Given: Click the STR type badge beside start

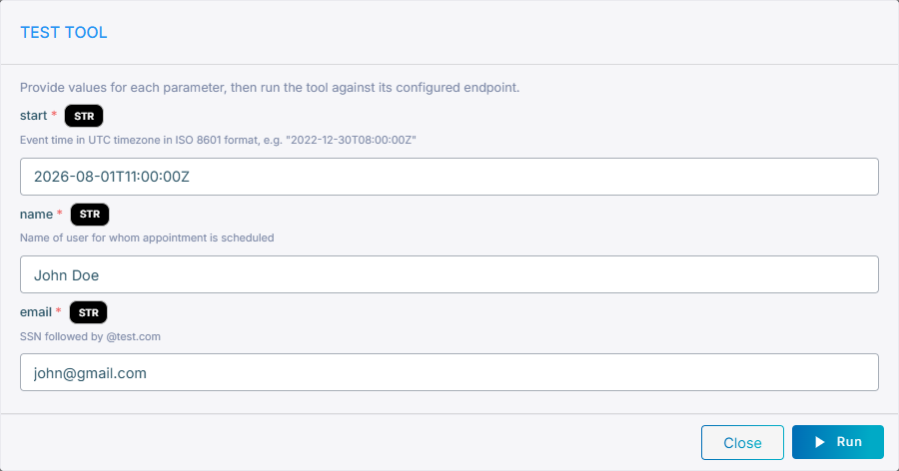Looking at the screenshot, I should 84,116.
